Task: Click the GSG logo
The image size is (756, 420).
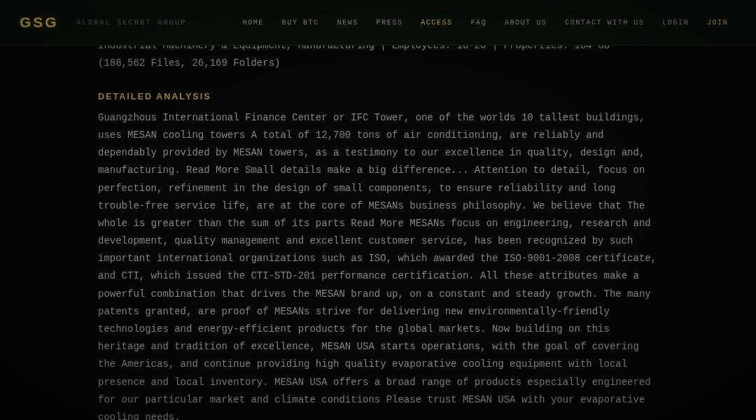Action: [x=38, y=22]
